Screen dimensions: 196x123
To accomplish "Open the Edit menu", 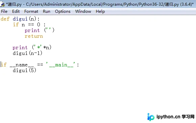I will coord(16,11).
